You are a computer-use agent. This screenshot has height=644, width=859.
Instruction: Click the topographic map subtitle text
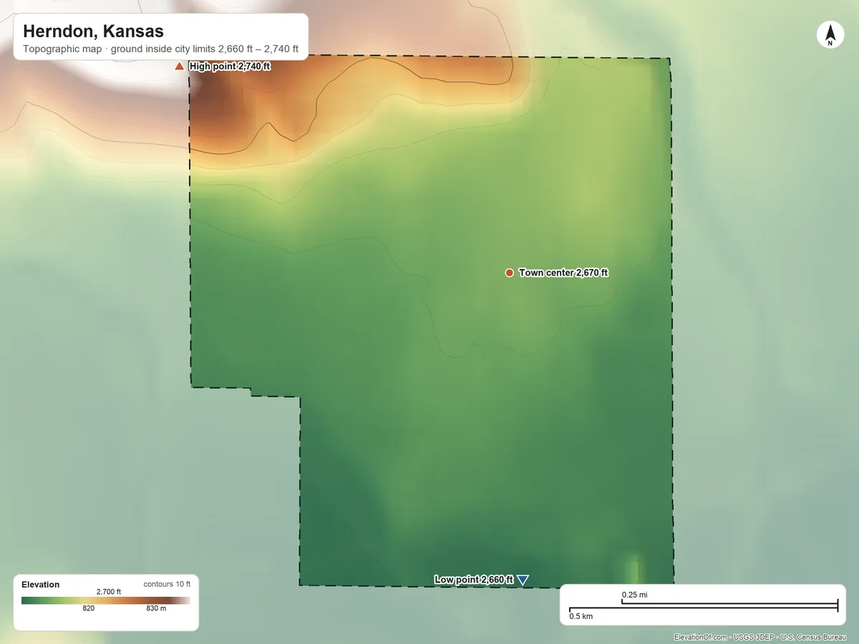(160, 50)
